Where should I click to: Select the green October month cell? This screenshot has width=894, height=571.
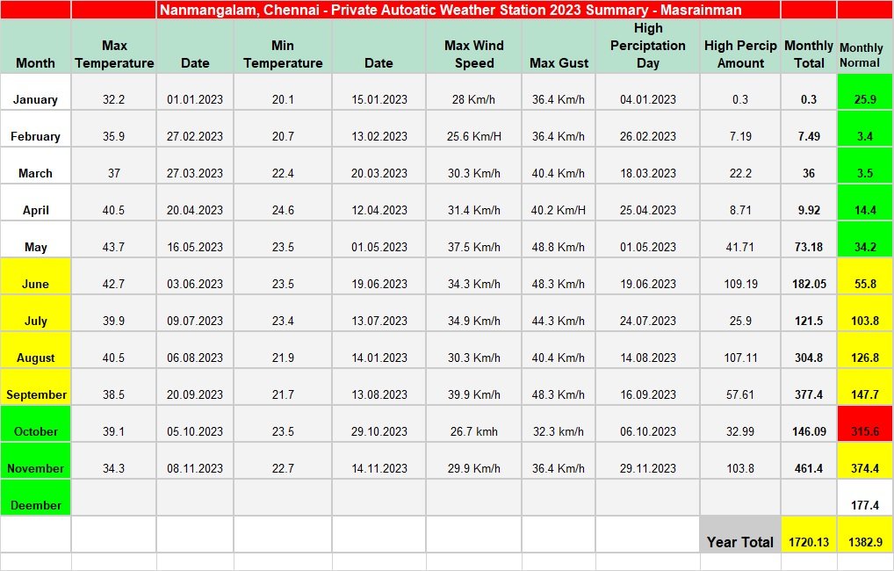(35, 423)
